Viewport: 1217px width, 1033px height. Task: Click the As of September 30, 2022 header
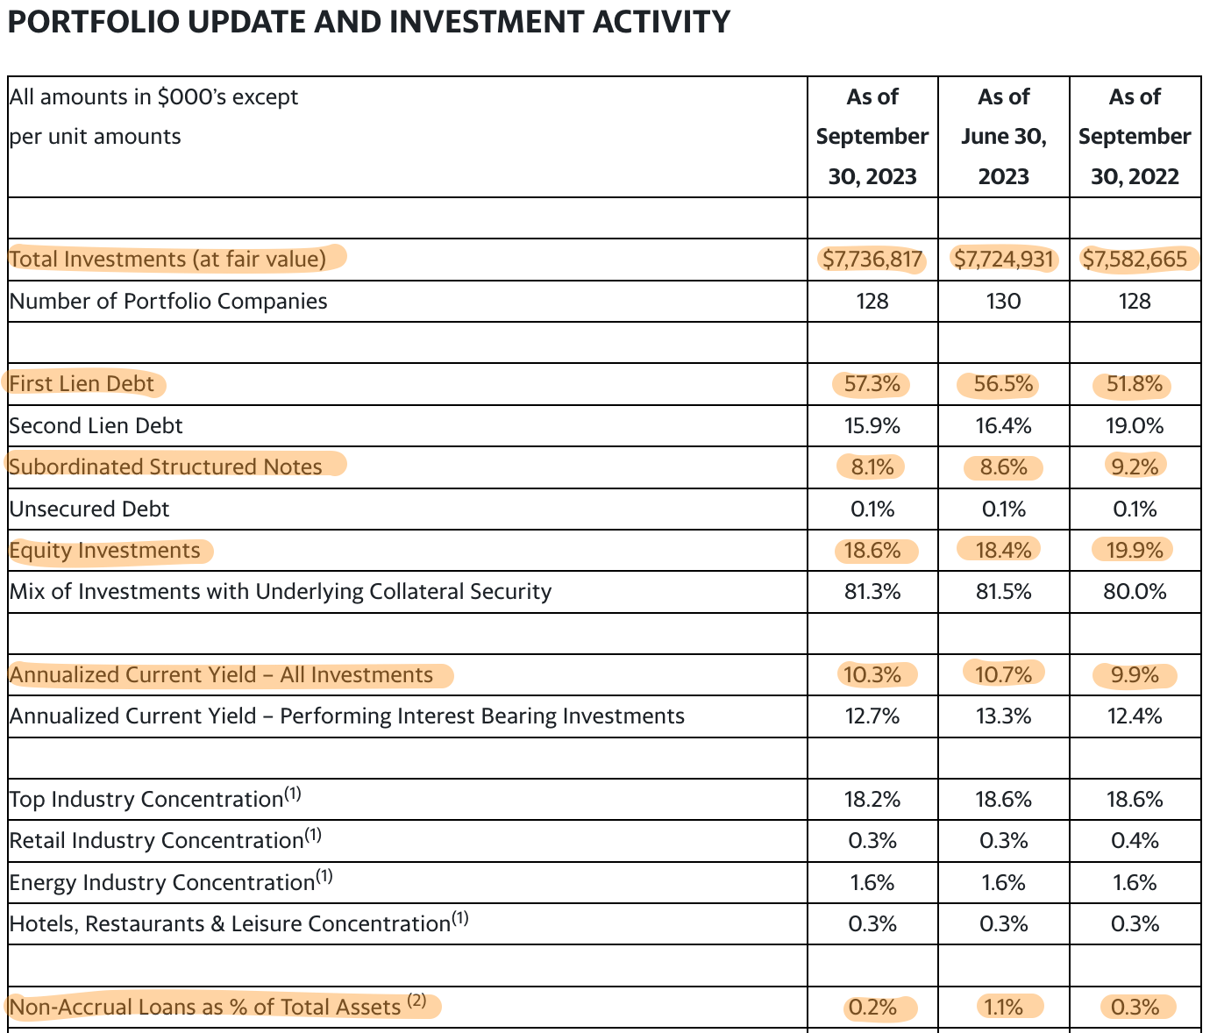1135,137
